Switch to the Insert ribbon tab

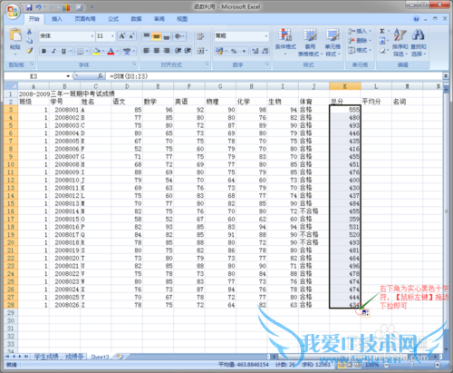(x=57, y=19)
